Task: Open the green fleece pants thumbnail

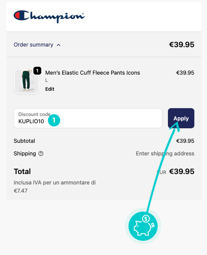Action: (x=26, y=81)
